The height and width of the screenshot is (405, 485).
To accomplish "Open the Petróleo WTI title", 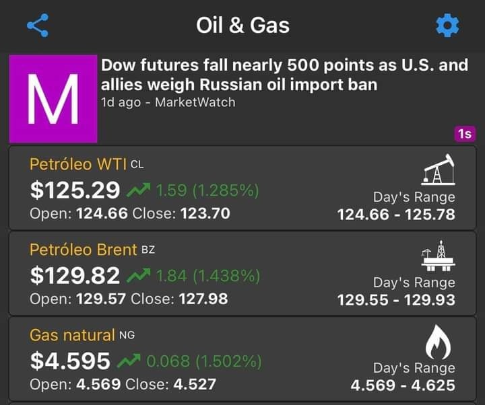I will click(78, 164).
